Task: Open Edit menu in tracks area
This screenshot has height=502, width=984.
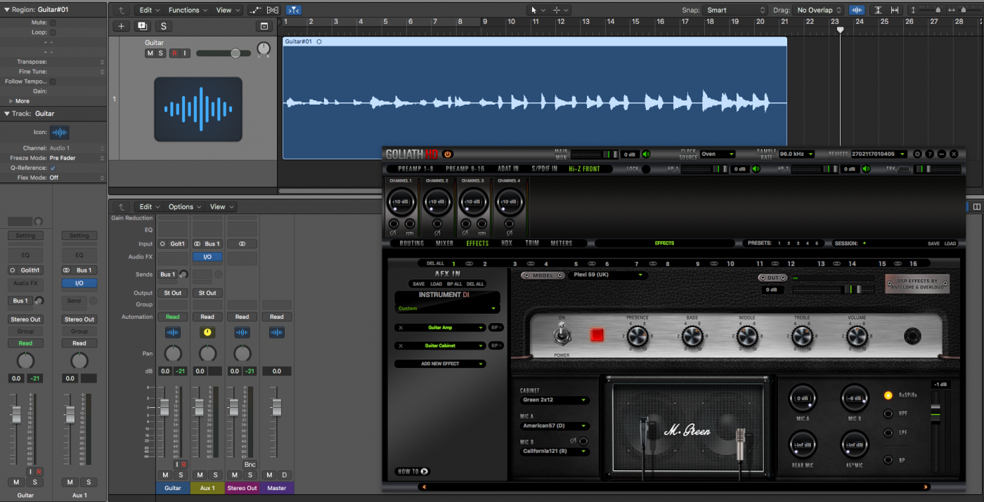Action: pyautogui.click(x=148, y=10)
